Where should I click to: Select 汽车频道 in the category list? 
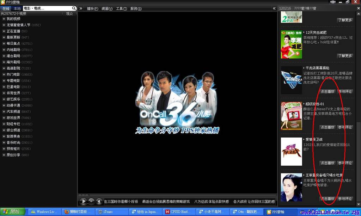point(13,112)
